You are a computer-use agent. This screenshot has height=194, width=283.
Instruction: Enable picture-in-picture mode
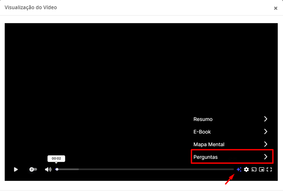(x=262, y=169)
